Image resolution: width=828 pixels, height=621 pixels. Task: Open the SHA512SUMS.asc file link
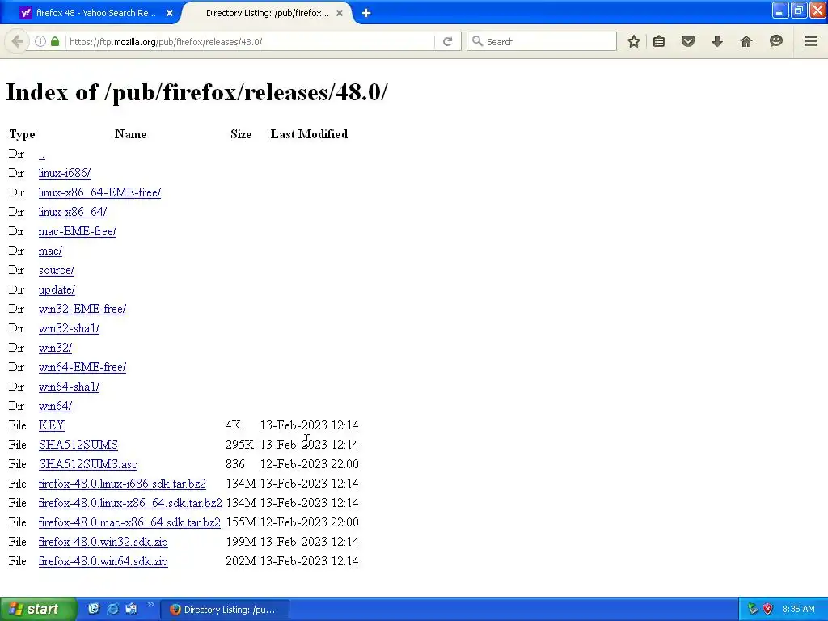pyautogui.click(x=87, y=464)
